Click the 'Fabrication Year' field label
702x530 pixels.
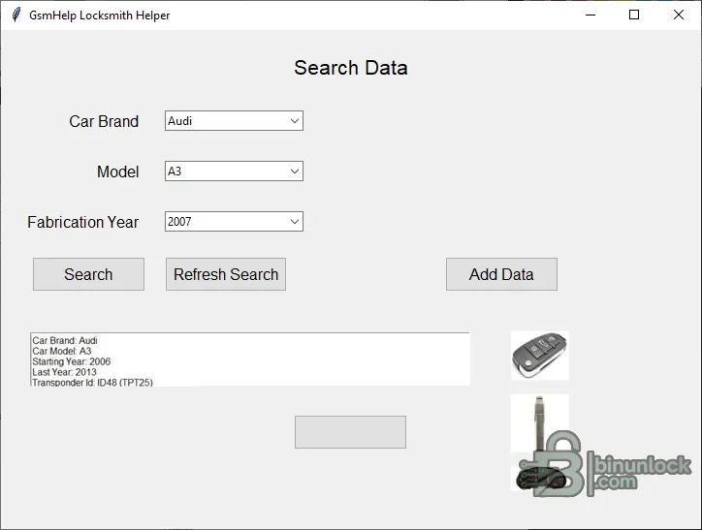point(82,222)
